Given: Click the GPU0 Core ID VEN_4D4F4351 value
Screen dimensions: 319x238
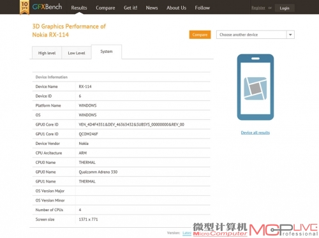Looking at the screenshot, I should point(131,124).
